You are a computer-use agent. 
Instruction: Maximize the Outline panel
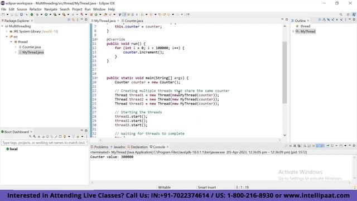point(354,20)
